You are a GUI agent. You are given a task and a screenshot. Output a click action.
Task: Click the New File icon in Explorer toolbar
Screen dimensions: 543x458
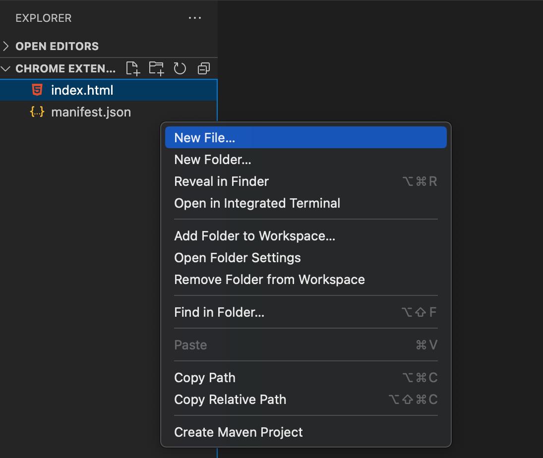coord(132,68)
